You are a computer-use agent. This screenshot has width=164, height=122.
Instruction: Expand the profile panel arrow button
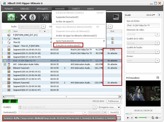[x=159, y=15]
